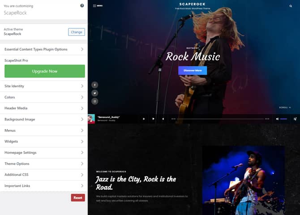
Task: Open the hamburger Menu in site header
Action: click(x=97, y=6)
